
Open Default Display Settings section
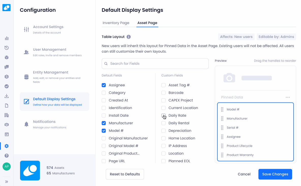click(54, 101)
